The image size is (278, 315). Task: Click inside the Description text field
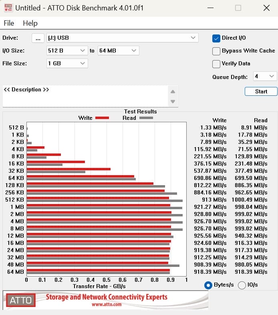[85, 96]
